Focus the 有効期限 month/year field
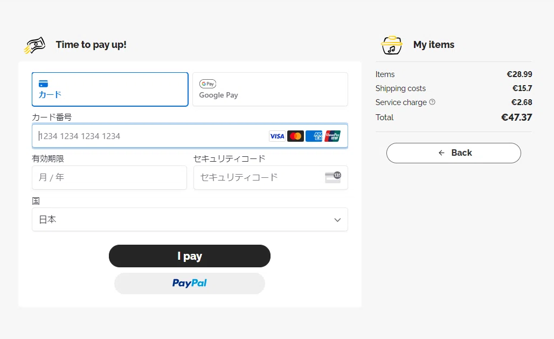The image size is (554, 339). coord(109,177)
